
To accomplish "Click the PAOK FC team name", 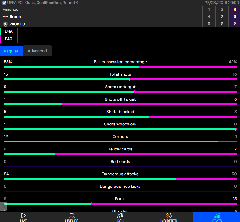I will pyautogui.click(x=17, y=24).
